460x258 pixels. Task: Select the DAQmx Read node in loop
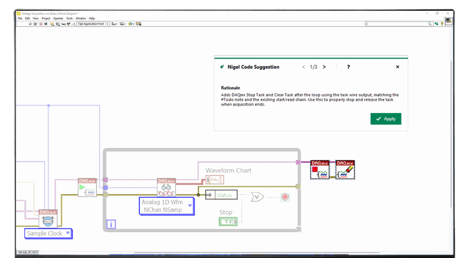click(x=166, y=187)
